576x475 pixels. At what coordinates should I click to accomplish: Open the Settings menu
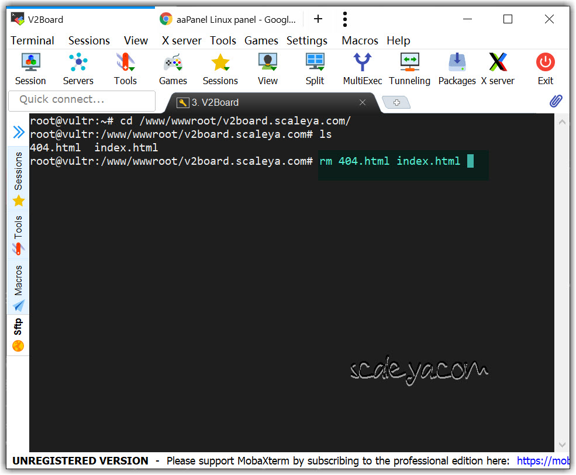click(306, 40)
